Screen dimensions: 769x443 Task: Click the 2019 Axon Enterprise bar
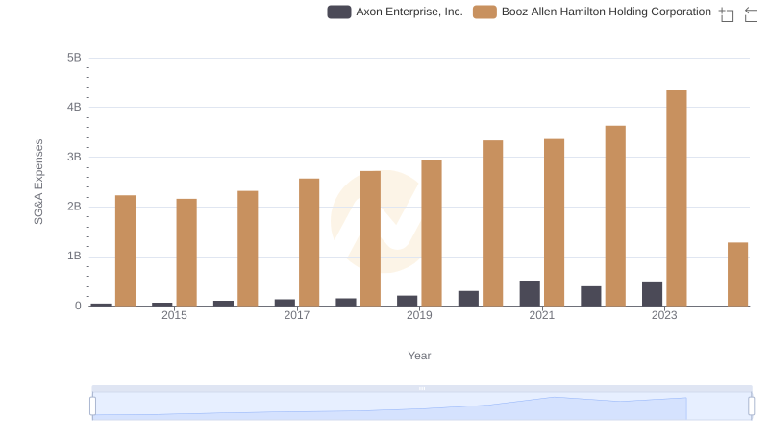click(407, 301)
